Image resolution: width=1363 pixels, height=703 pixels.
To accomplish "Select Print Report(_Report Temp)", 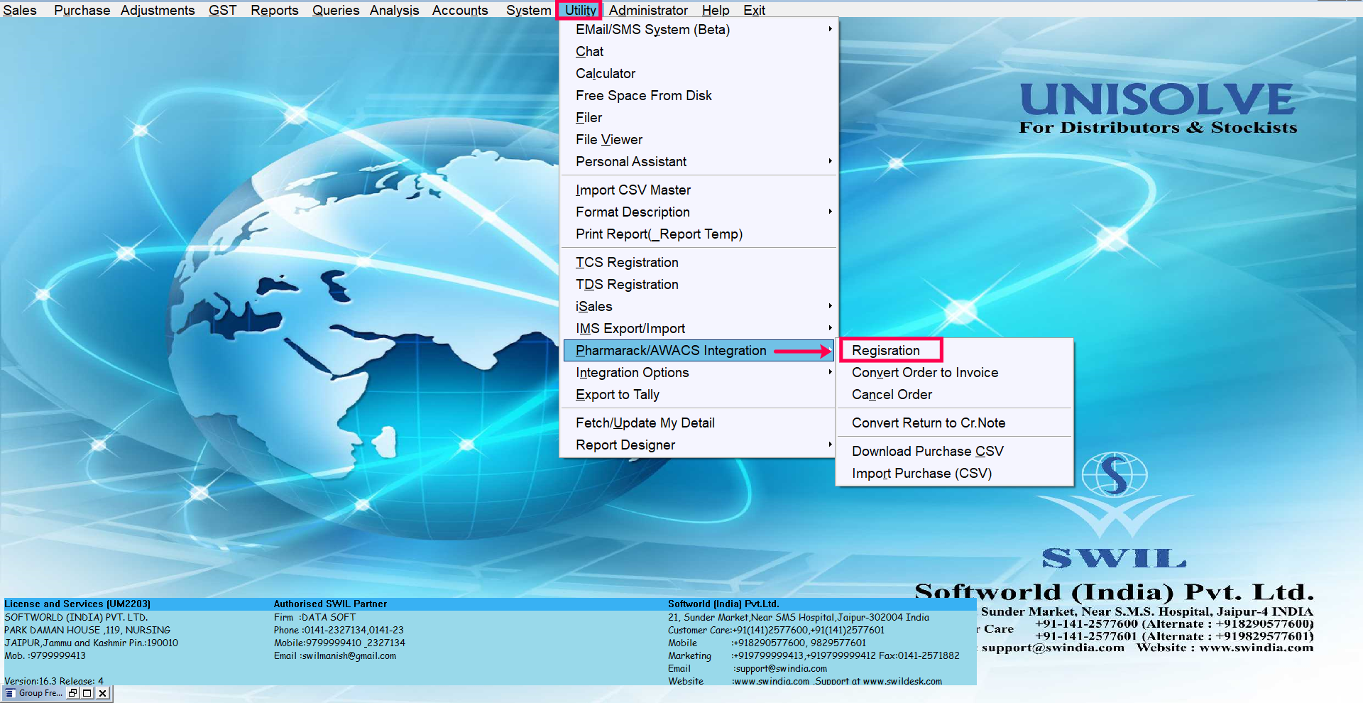I will pos(699,234).
